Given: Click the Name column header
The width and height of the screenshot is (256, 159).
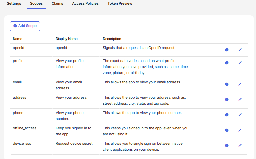Looking at the screenshot, I should click(18, 39).
